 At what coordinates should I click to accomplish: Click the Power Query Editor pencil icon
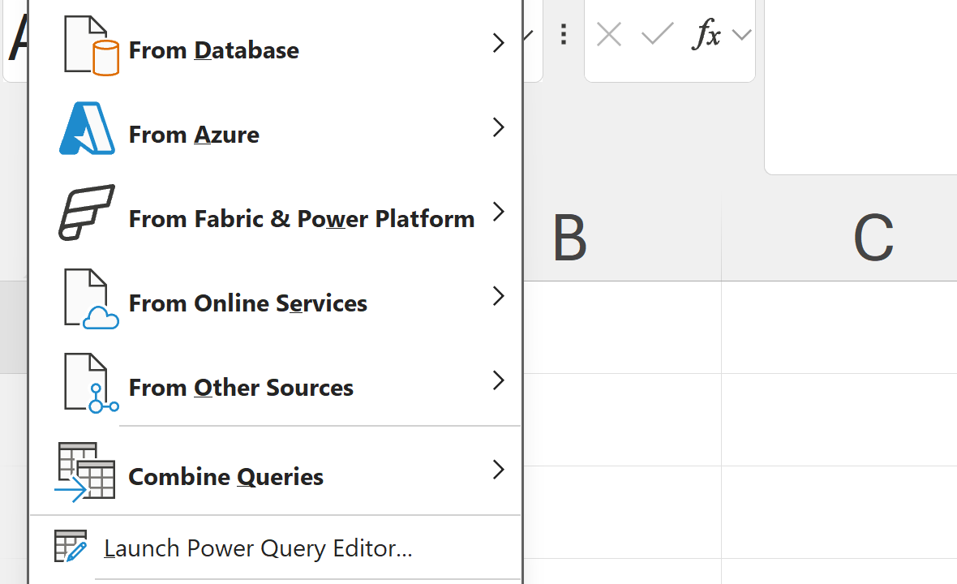[x=71, y=547]
